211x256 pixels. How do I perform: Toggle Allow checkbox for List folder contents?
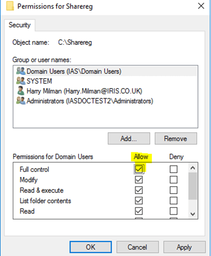coord(139,201)
